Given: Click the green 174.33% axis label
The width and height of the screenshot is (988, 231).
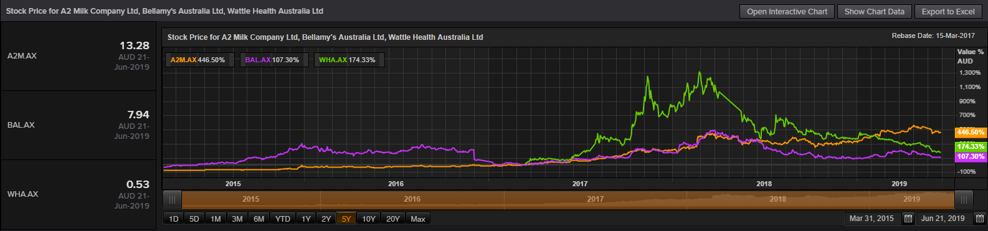Looking at the screenshot, I should (x=971, y=147).
